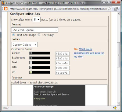Viewport: 122px width, 112px height.
Task: Click the Url hex field showing #c4cc91
Action: [x=63, y=73]
